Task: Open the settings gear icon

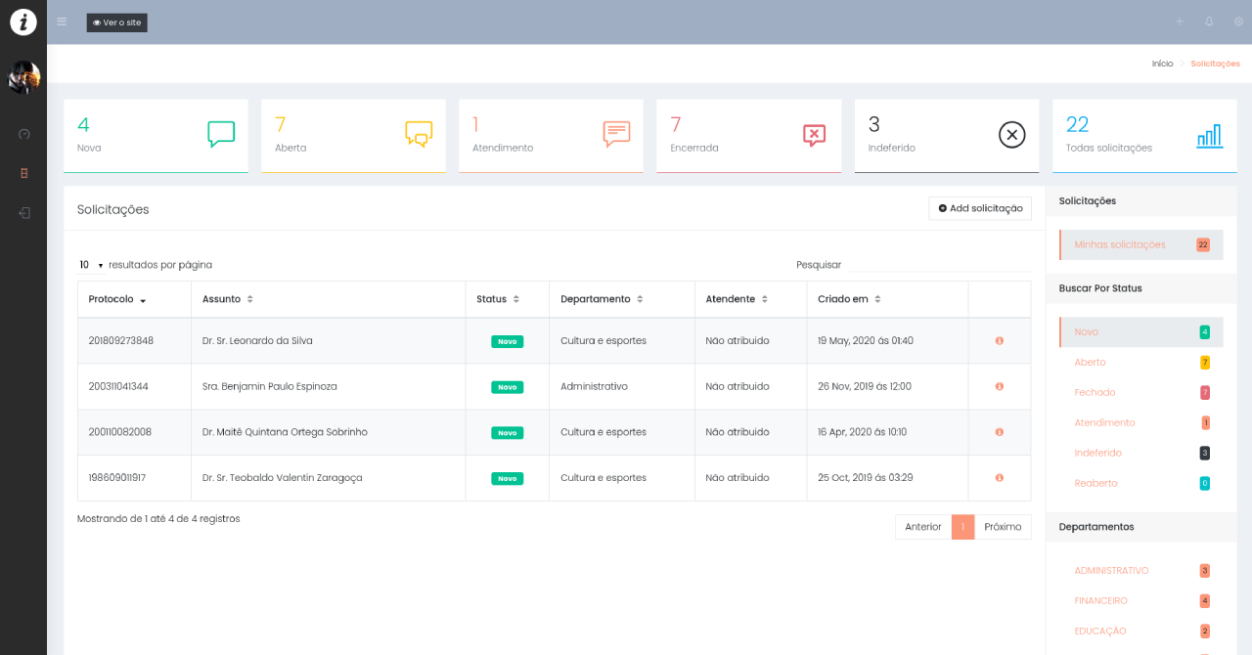Action: 1238,22
